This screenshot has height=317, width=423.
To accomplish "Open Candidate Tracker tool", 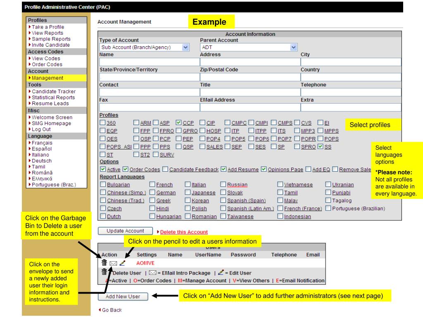I will 53,91.
